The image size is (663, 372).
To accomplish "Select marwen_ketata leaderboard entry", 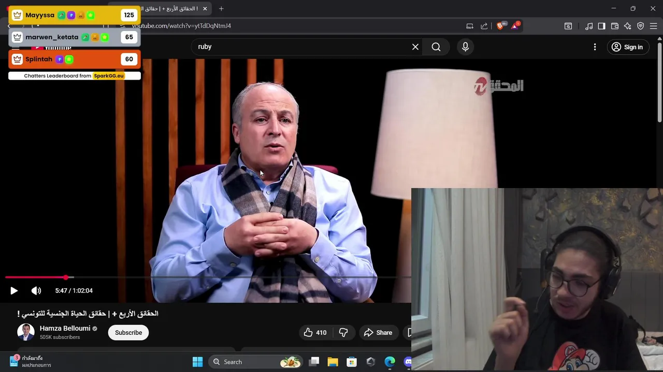I will pos(74,37).
